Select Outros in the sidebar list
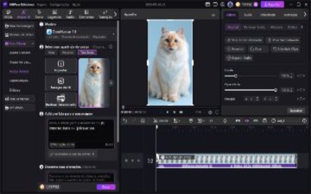Image resolution: width=311 pixels, height=194 pixels. point(15,90)
